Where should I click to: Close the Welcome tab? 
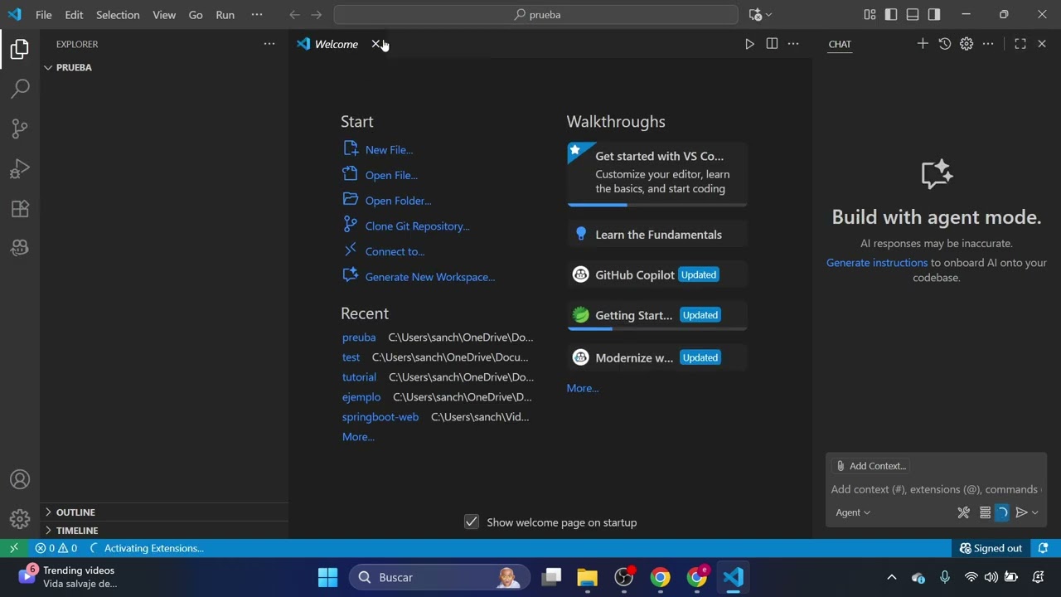[x=376, y=44]
